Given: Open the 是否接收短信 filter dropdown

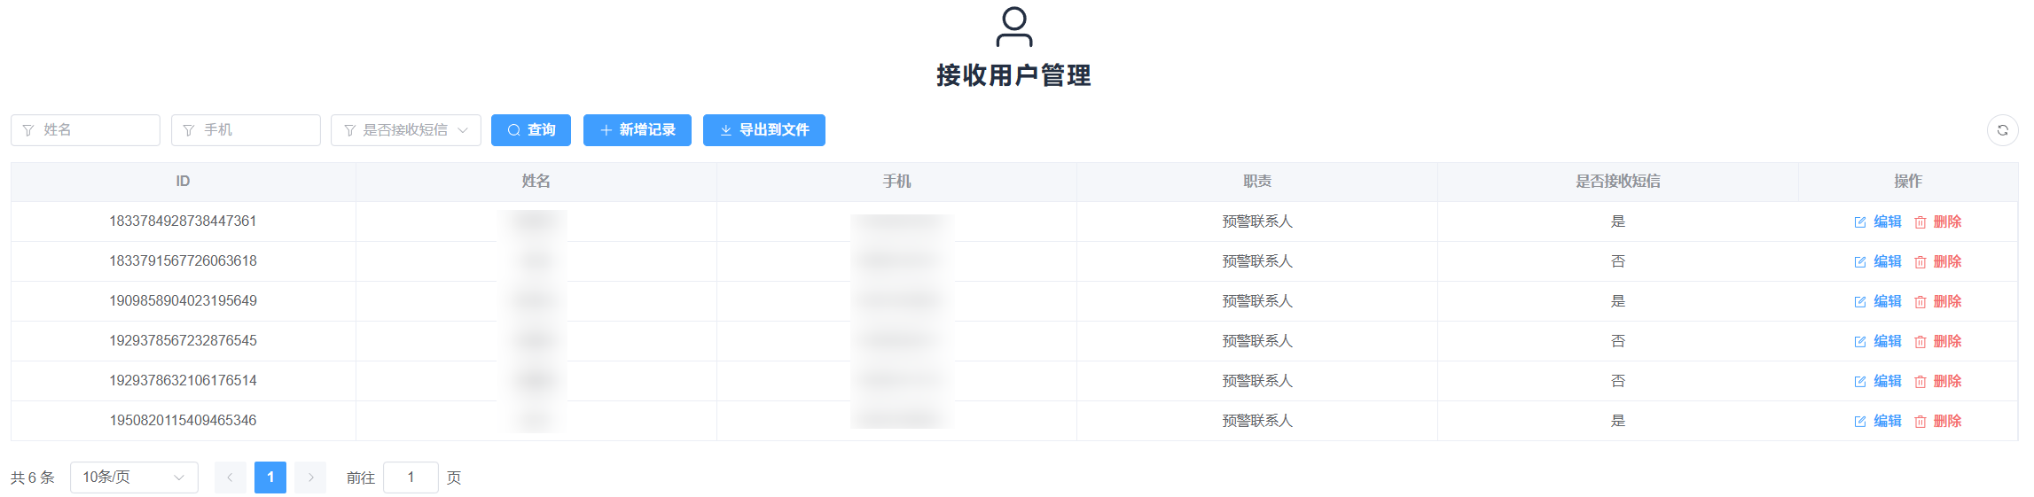Looking at the screenshot, I should point(406,130).
